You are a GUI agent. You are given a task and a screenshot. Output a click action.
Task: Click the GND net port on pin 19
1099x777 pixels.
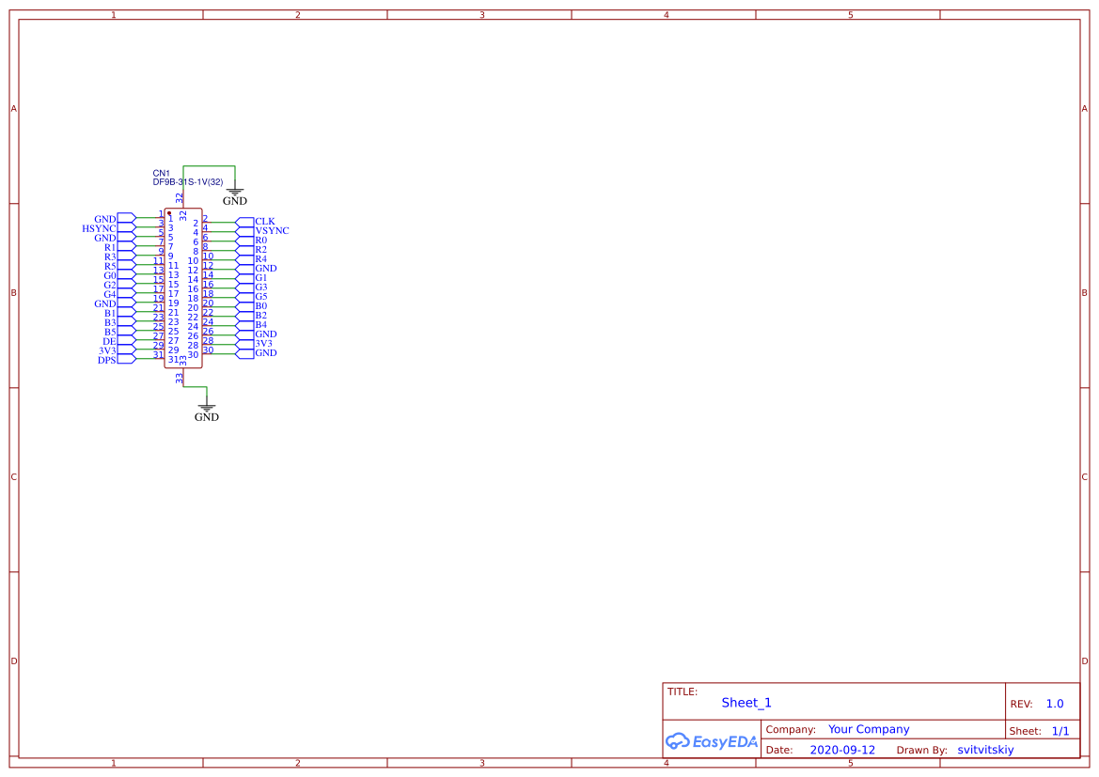pos(115,304)
